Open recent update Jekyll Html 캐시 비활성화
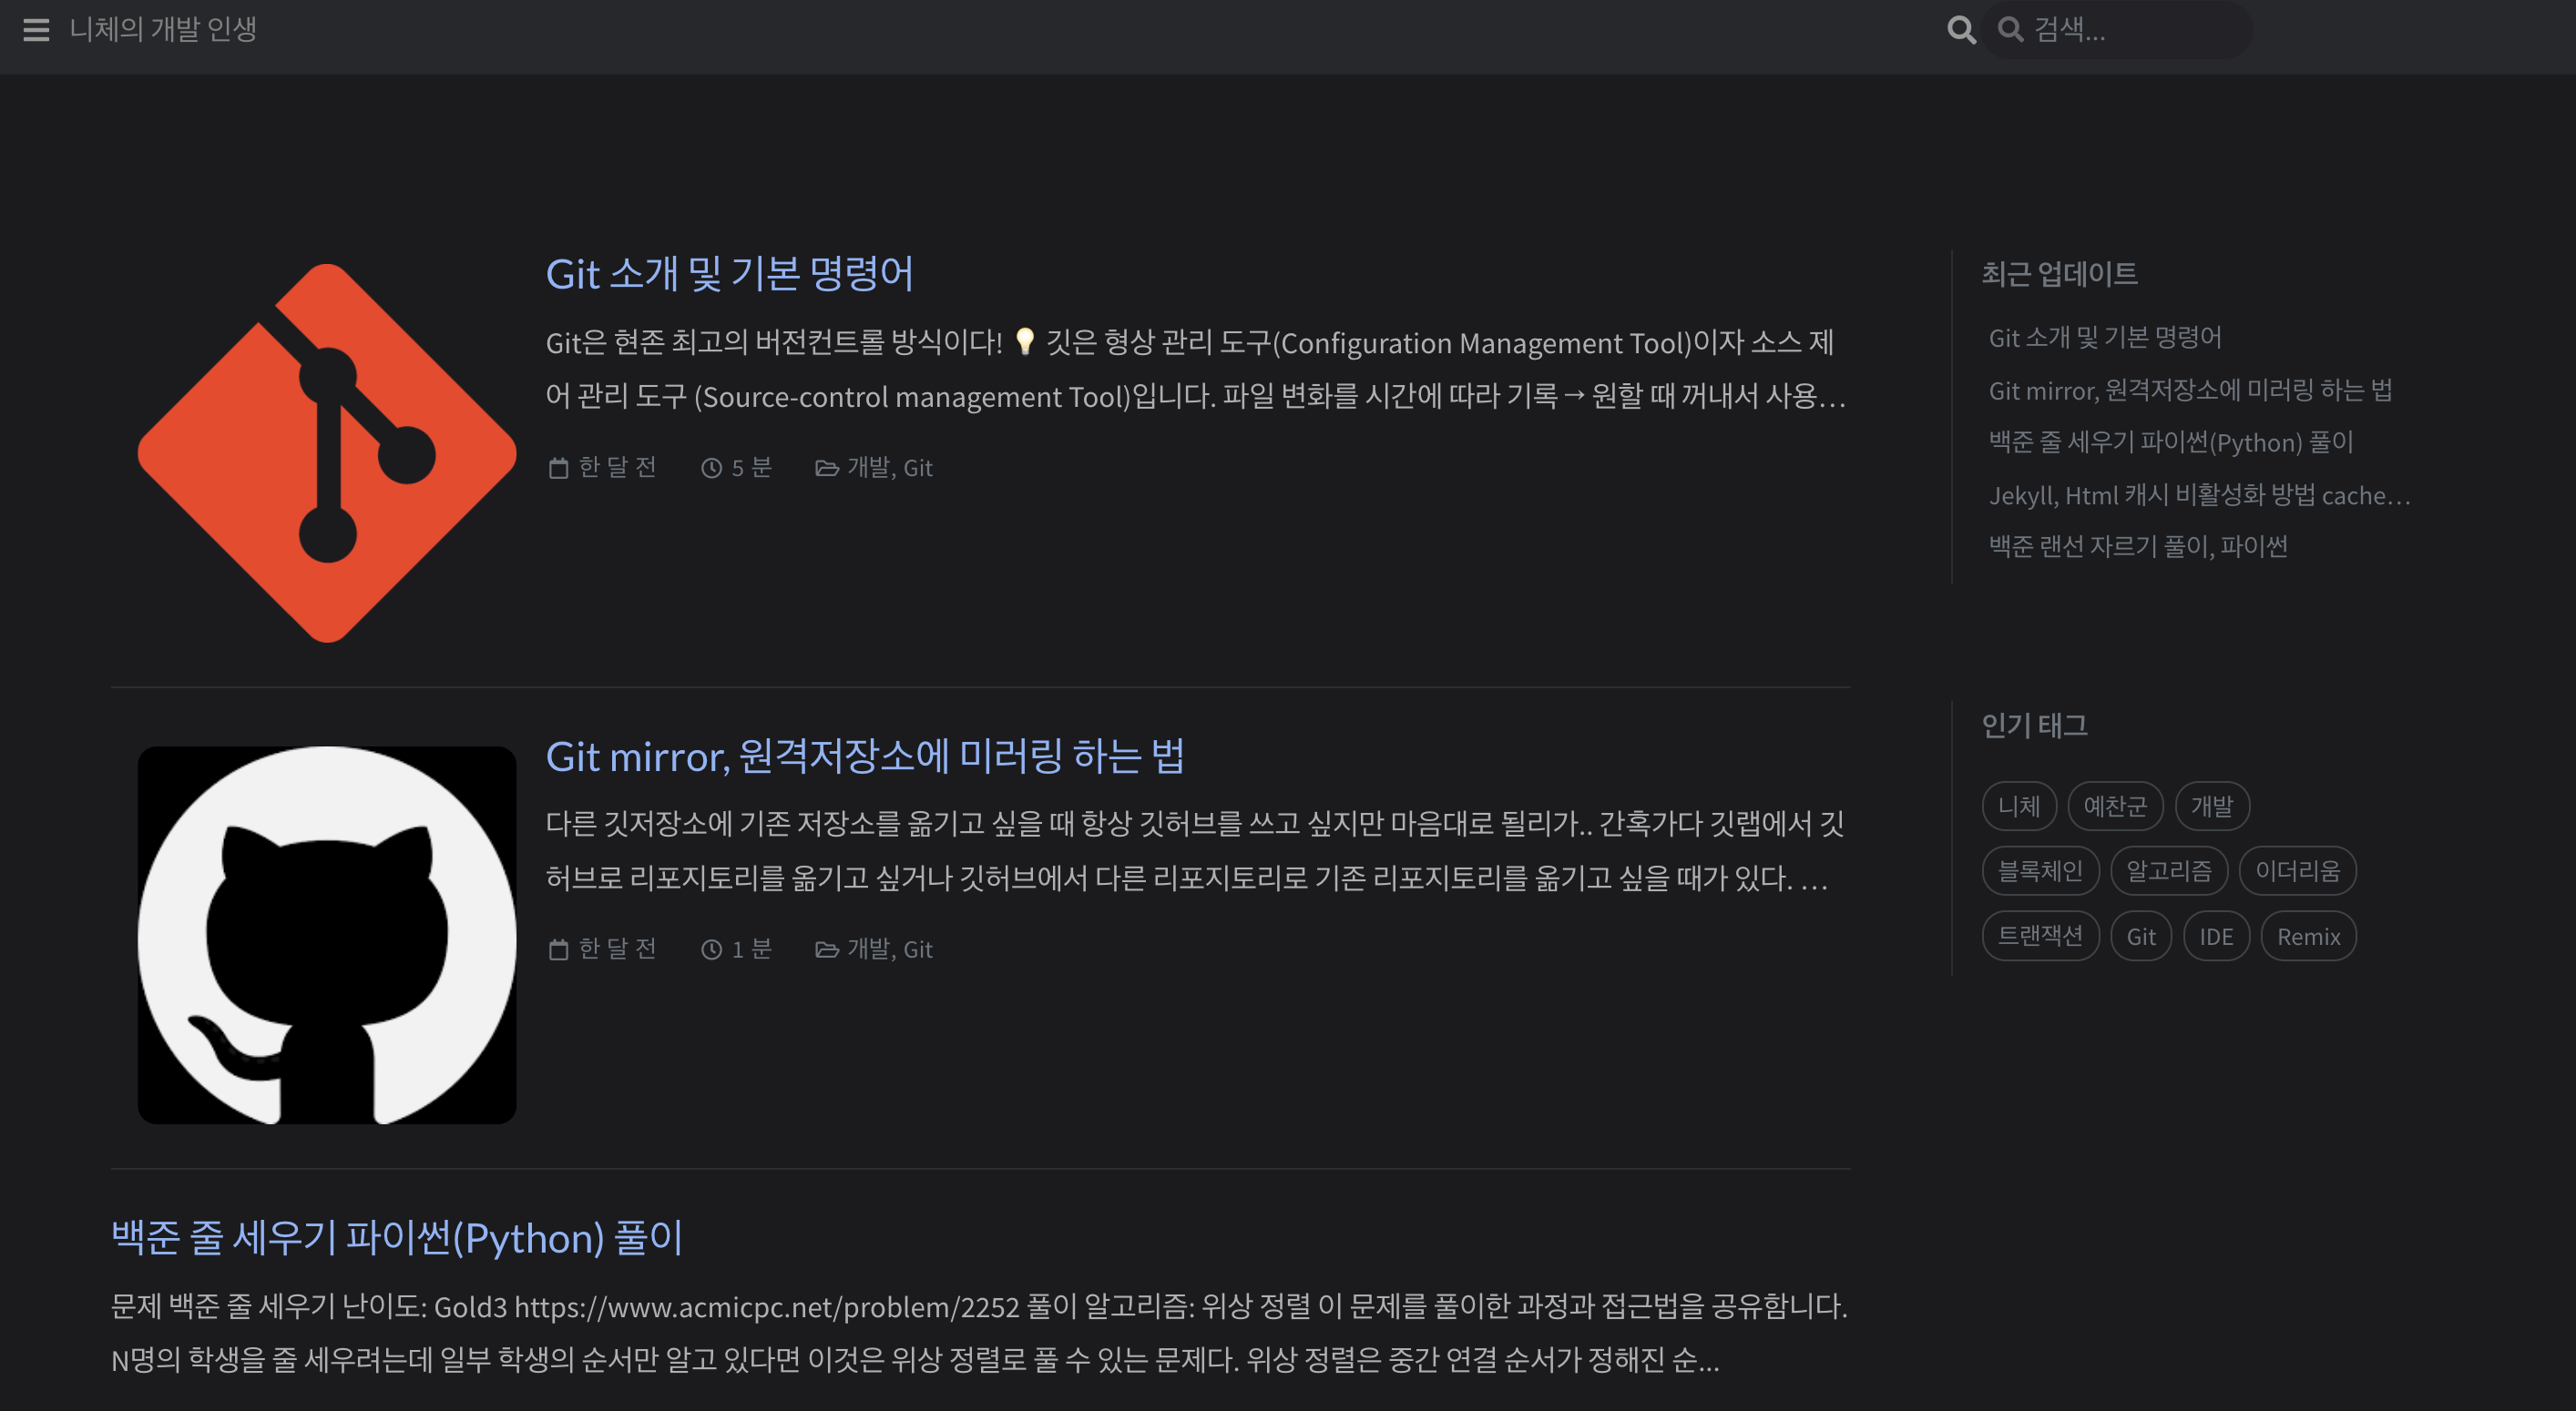2576x1411 pixels. (x=2198, y=495)
